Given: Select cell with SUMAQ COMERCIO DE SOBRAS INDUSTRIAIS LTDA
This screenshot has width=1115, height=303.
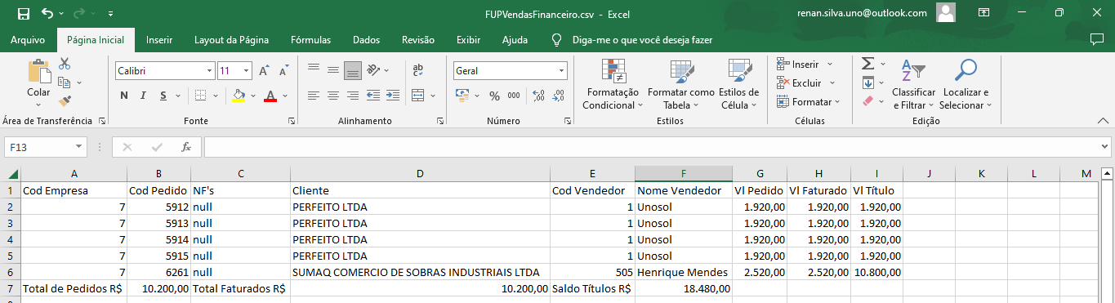Looking at the screenshot, I should click(x=420, y=272).
